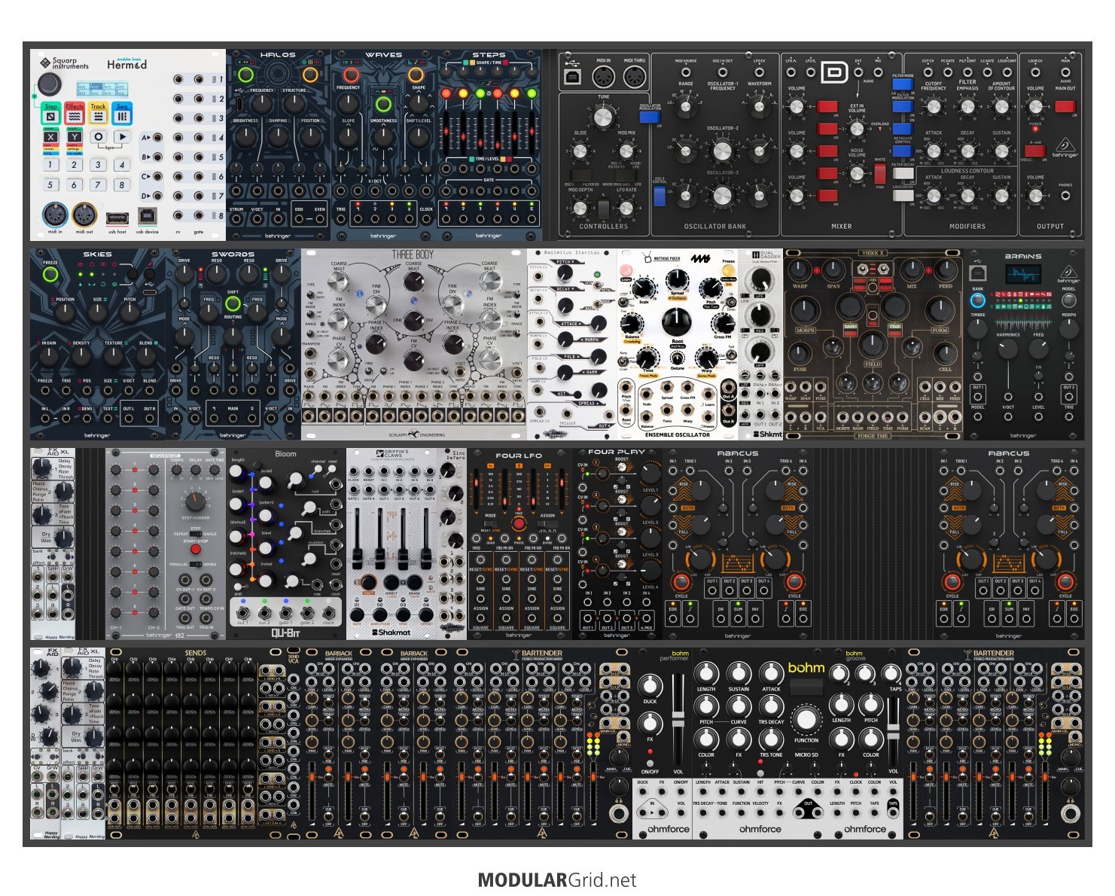The width and height of the screenshot is (1115, 896).
Task: Select track button 8 on Hermod
Action: point(122,184)
